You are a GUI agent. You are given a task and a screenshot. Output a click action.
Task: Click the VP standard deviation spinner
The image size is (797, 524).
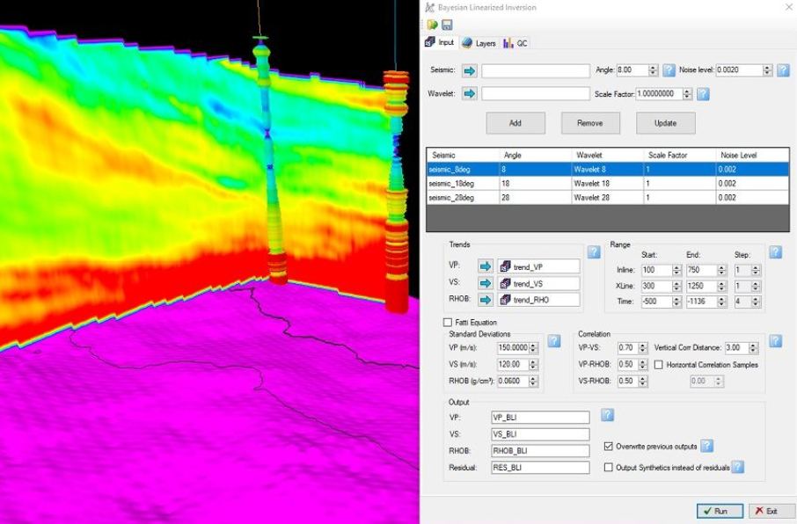point(534,347)
